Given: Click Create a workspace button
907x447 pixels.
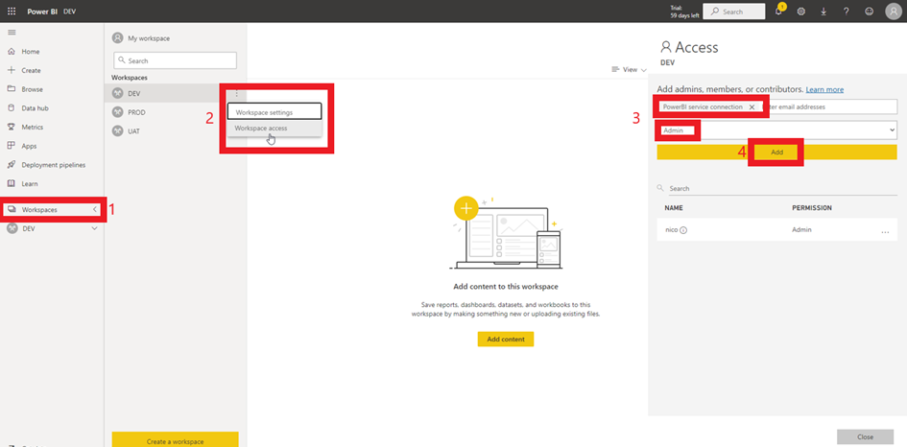Looking at the screenshot, I should (x=176, y=439).
